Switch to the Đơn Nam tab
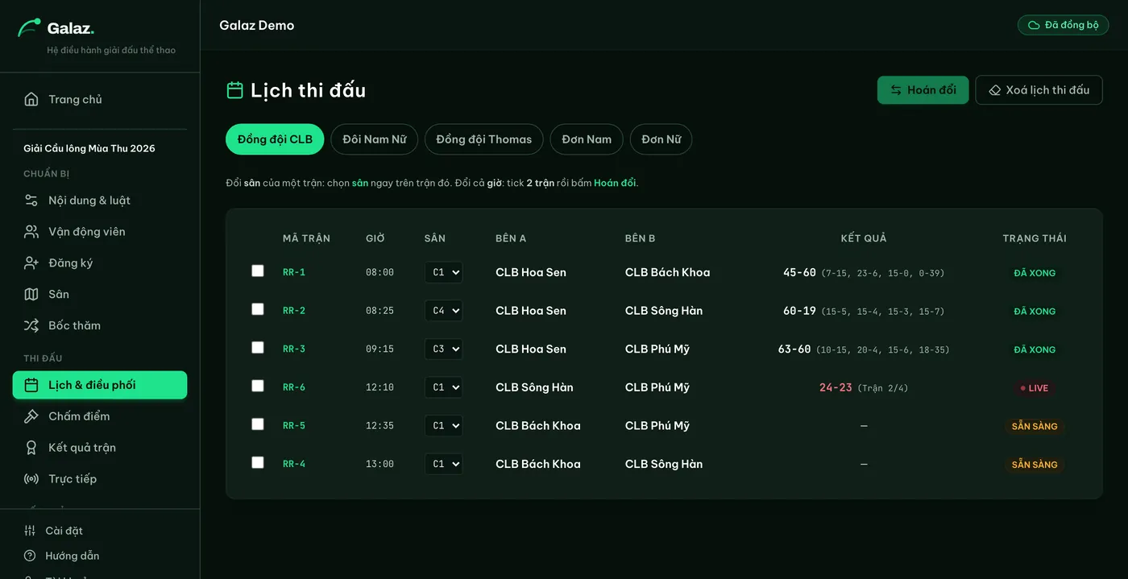The height and width of the screenshot is (579, 1128). click(x=587, y=139)
